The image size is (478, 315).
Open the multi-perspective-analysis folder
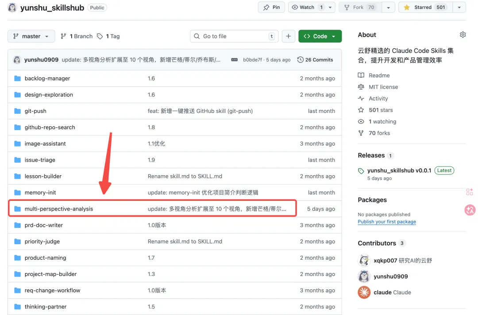(58, 209)
